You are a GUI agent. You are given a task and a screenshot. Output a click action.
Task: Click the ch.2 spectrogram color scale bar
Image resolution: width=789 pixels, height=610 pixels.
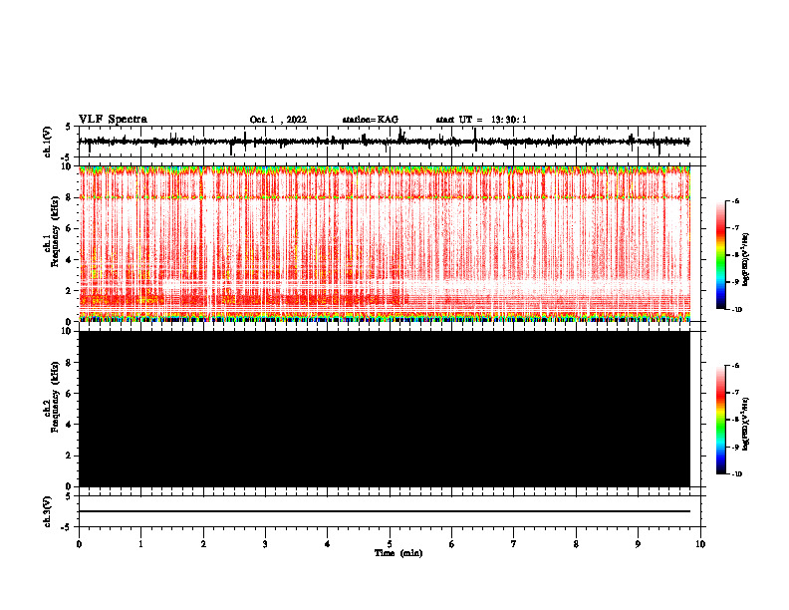[x=720, y=420]
